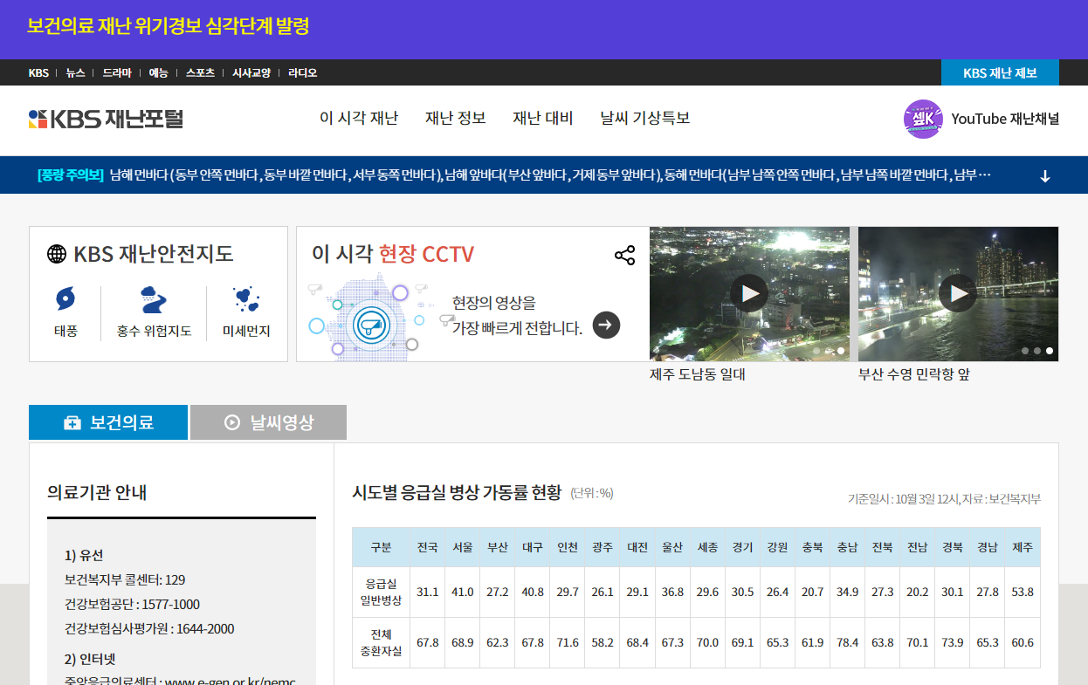The width and height of the screenshot is (1088, 685).
Task: Click the 78.4 value in 충남 column
Action: (847, 642)
